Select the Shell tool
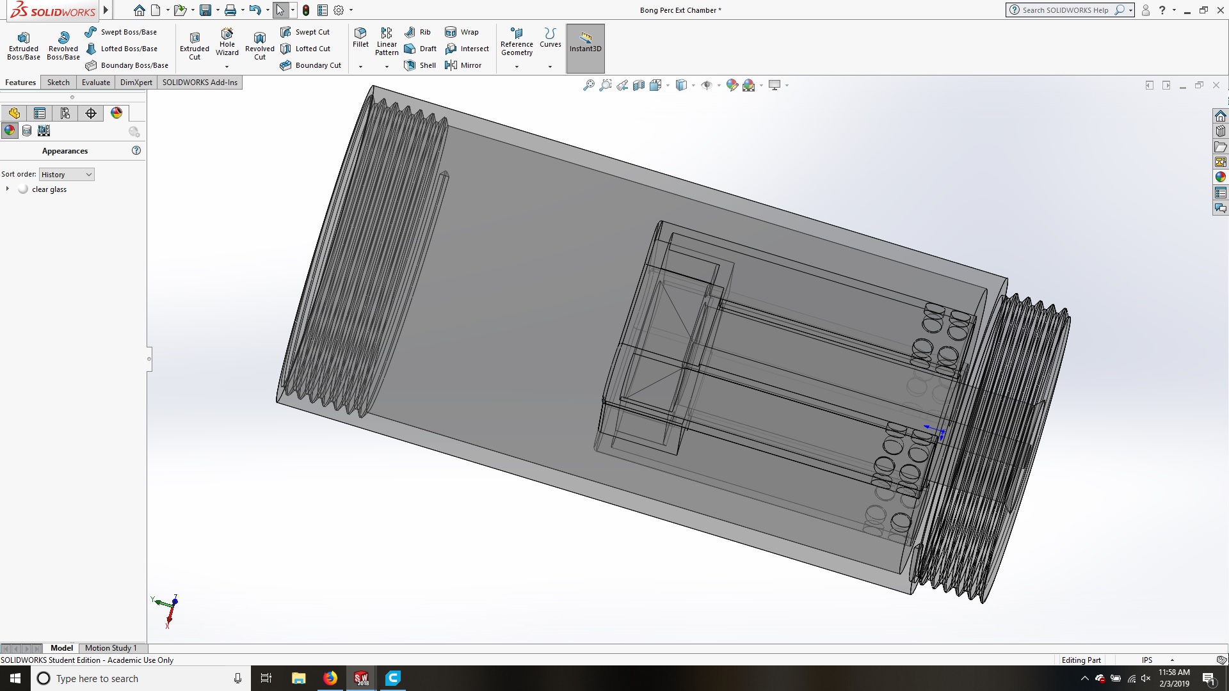Screen dimensions: 1229x691 [420, 65]
